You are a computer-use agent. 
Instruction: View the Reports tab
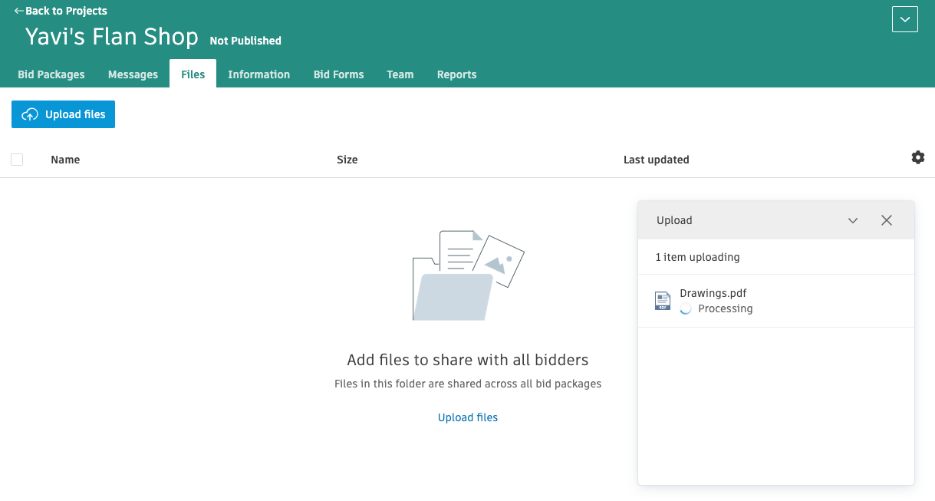456,74
